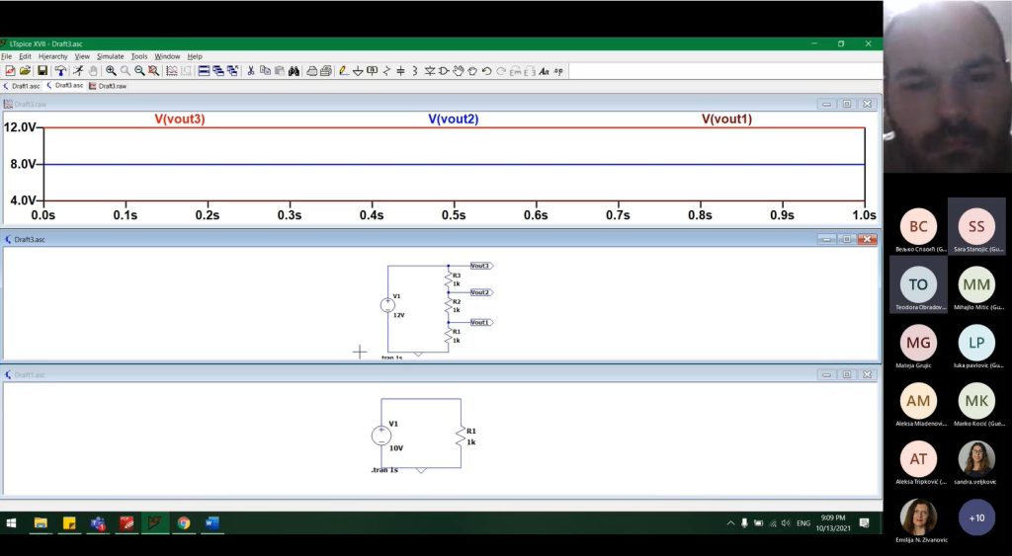Pick the Capacitor component tool

click(401, 71)
